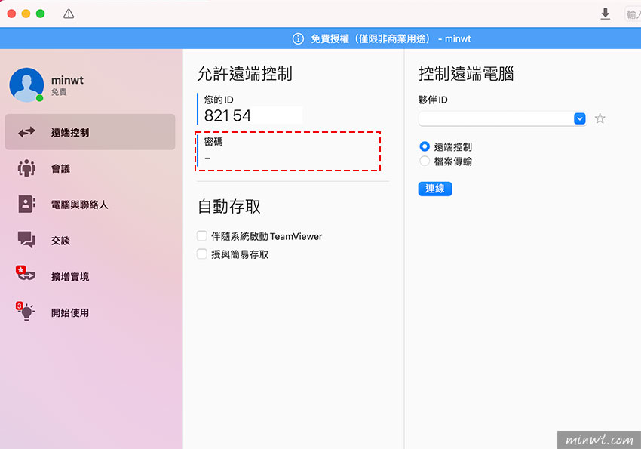Select the 遠端控制 radio button

[x=425, y=146]
